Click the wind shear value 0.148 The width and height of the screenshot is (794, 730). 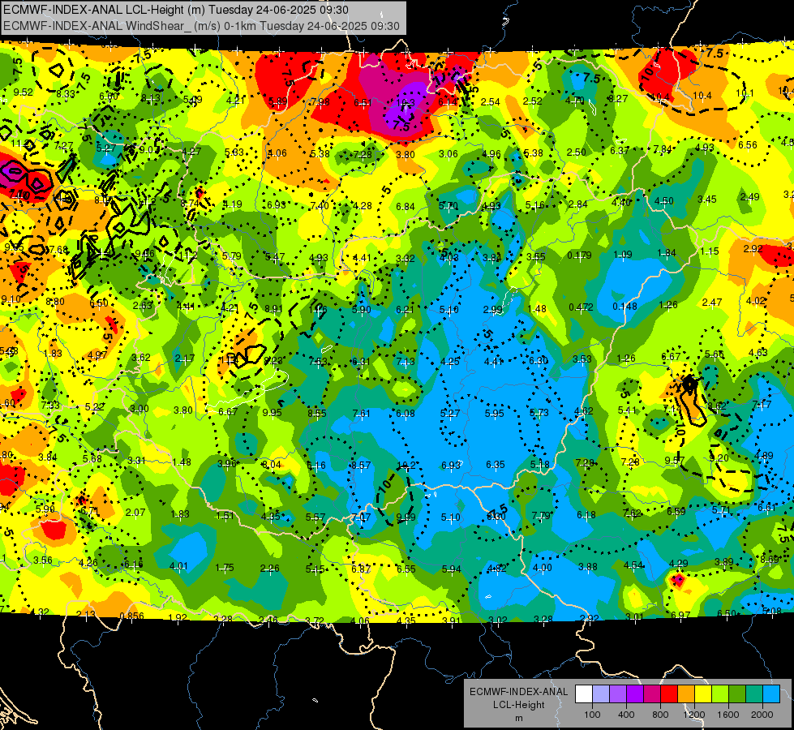coord(624,306)
